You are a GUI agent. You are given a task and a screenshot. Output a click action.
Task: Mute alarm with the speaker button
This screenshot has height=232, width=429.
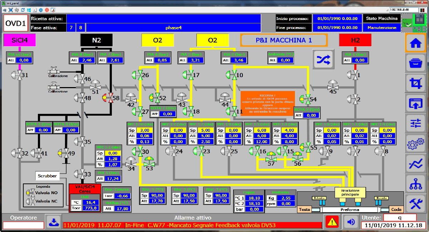(351, 222)
